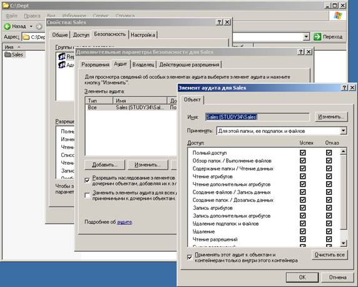
Task: Open the address bar dropdown arrow
Action: click(x=306, y=36)
